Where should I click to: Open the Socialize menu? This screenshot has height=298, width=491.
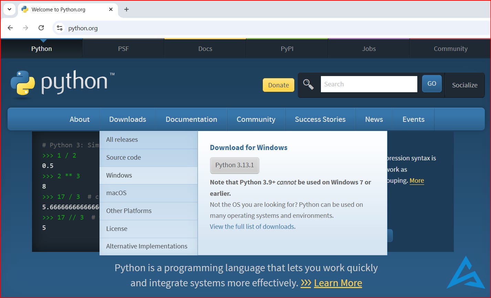click(x=464, y=85)
